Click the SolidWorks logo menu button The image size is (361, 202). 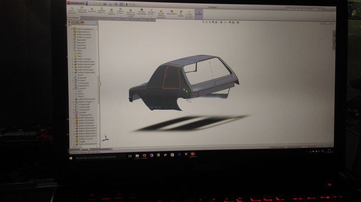(x=75, y=3)
